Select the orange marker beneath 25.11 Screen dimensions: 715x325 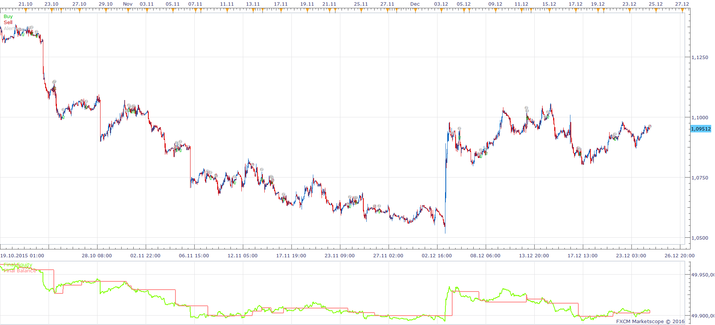tap(361, 10)
